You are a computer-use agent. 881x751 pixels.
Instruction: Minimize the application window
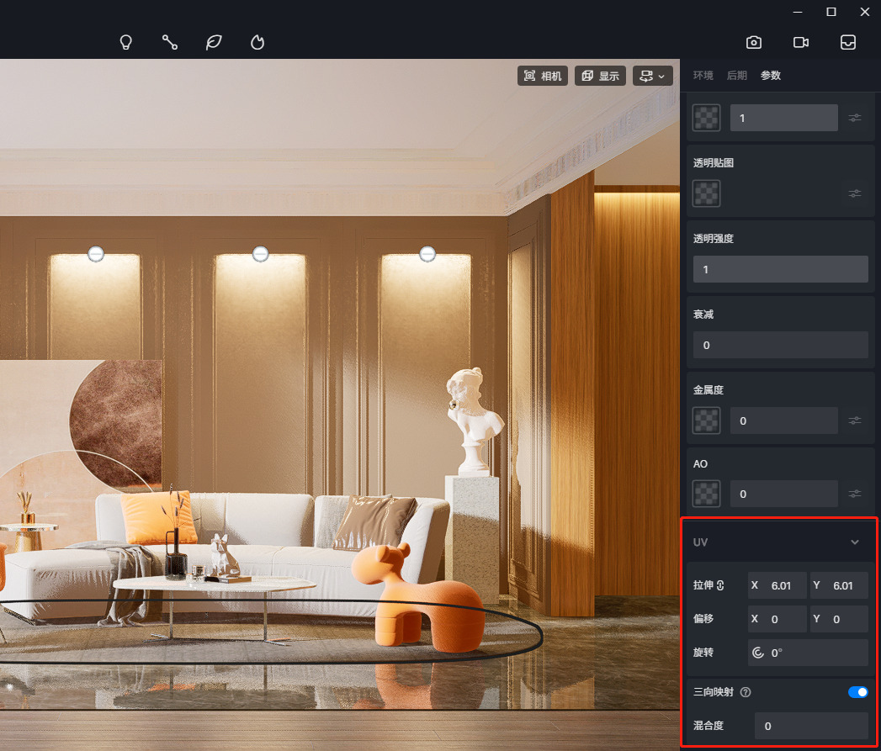point(798,12)
